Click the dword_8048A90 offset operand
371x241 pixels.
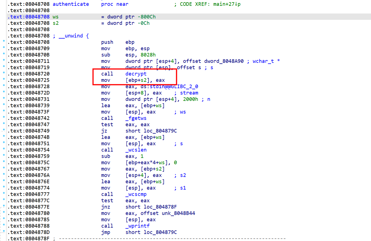[x=224, y=61]
